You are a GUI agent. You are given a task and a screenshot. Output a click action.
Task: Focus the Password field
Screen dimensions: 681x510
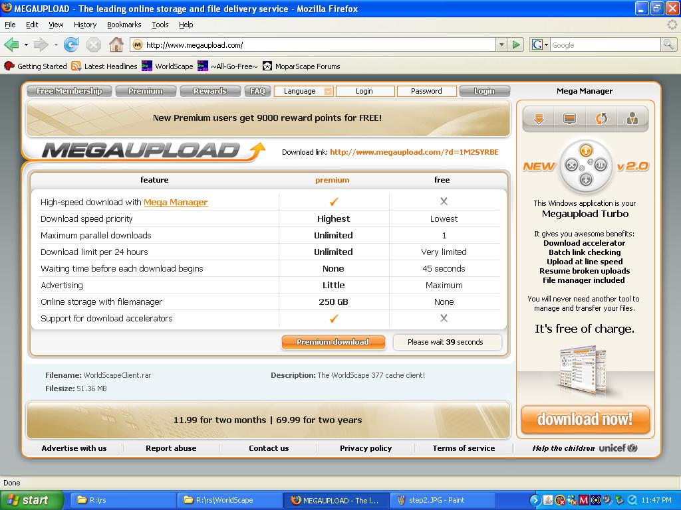click(x=427, y=91)
